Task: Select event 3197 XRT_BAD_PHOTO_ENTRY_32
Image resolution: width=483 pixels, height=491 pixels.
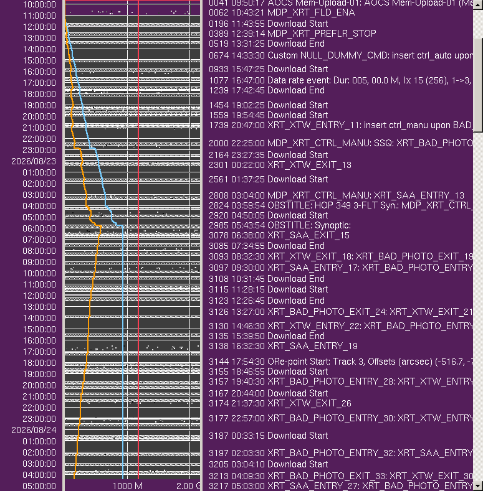Action: (341, 454)
